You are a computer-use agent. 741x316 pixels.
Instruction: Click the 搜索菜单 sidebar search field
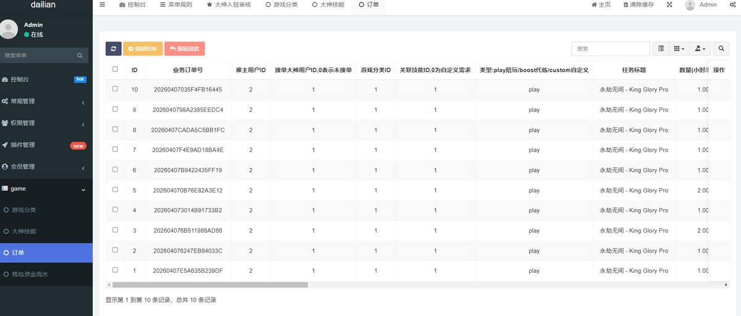[x=37, y=56]
